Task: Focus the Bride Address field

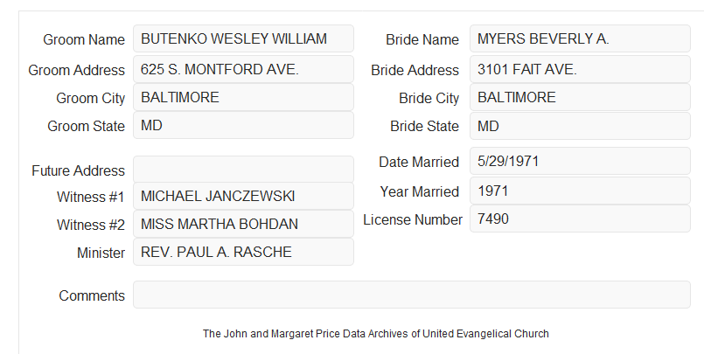Action: tap(580, 69)
